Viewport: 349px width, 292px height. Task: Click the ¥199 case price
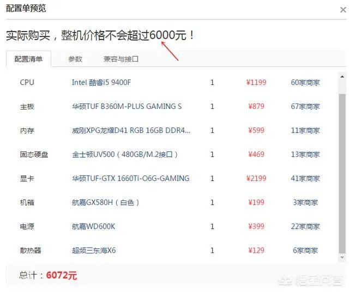click(256, 203)
